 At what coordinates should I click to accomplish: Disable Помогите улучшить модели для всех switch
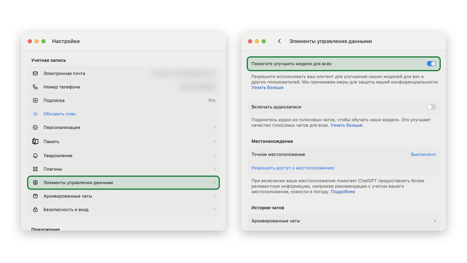tap(431, 64)
